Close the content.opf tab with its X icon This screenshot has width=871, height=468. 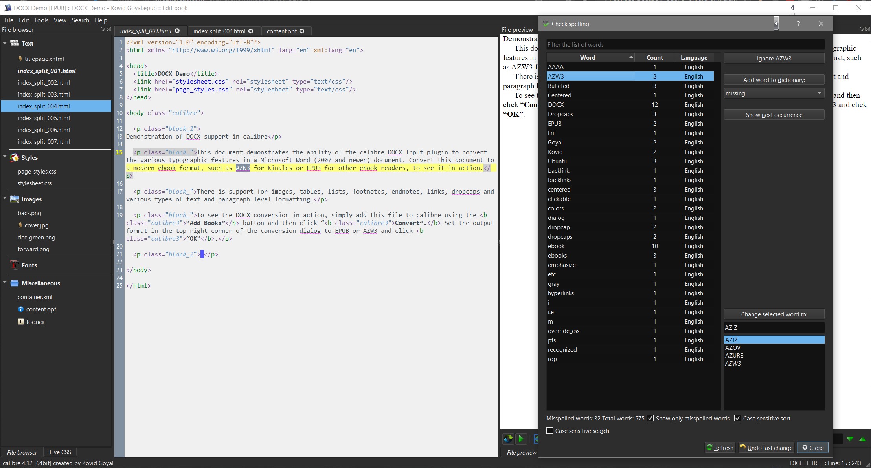pyautogui.click(x=302, y=31)
